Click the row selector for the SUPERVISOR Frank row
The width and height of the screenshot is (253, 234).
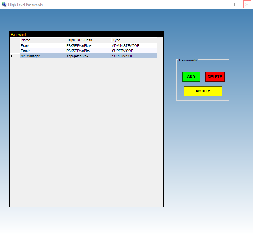(14, 51)
